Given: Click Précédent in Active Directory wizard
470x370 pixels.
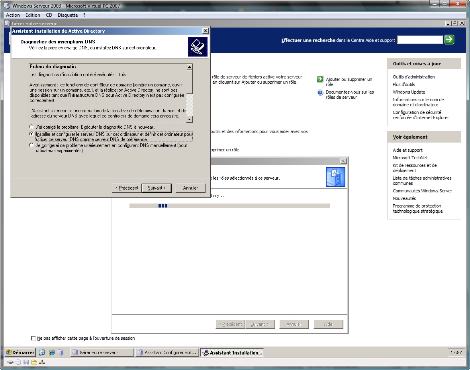Looking at the screenshot, I should (127, 188).
